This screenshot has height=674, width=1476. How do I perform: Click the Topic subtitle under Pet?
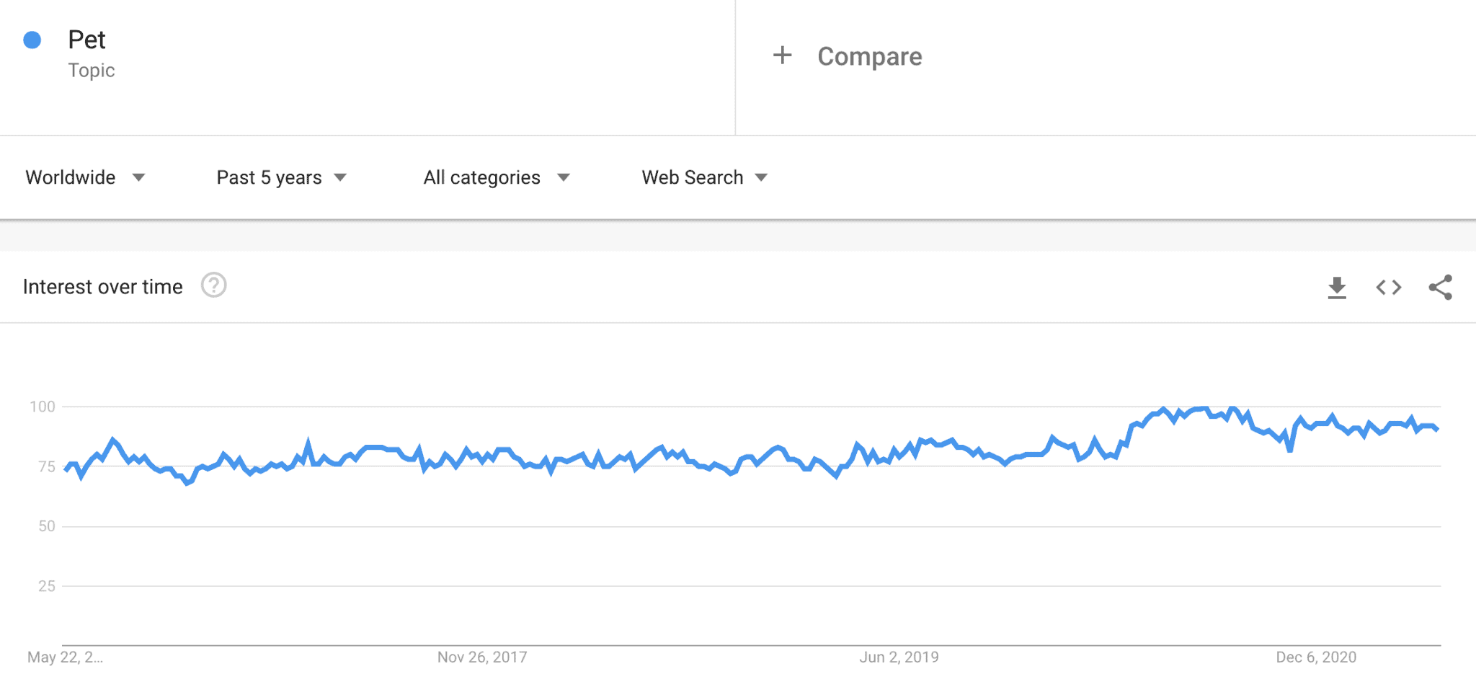coord(92,70)
